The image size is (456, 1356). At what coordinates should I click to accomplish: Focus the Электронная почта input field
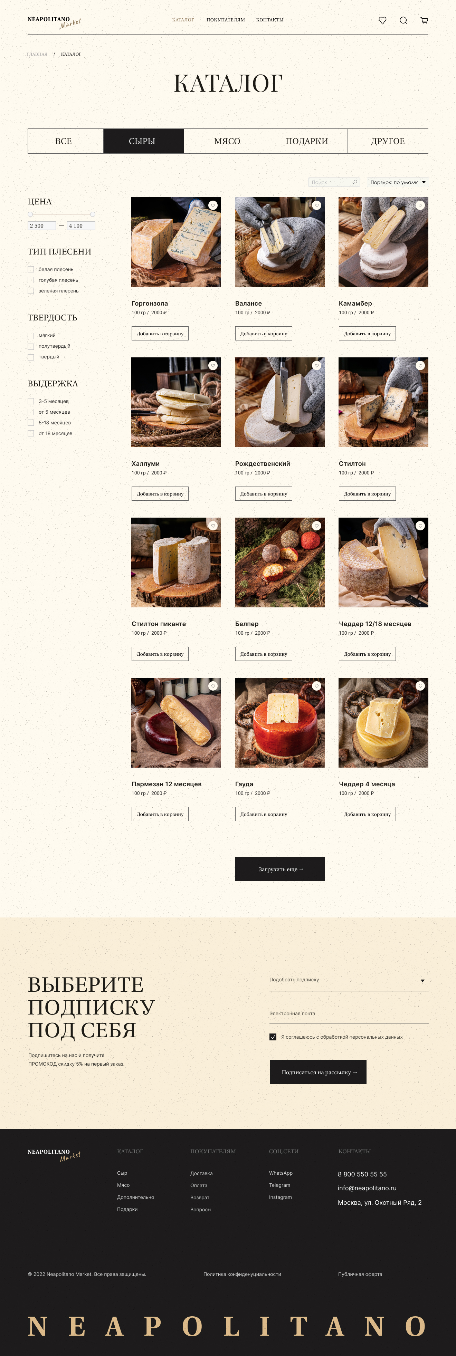pyautogui.click(x=349, y=1014)
